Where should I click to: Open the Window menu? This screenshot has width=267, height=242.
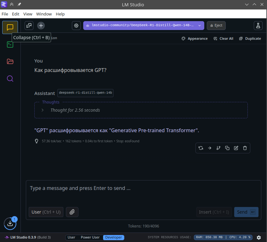coord(44,14)
